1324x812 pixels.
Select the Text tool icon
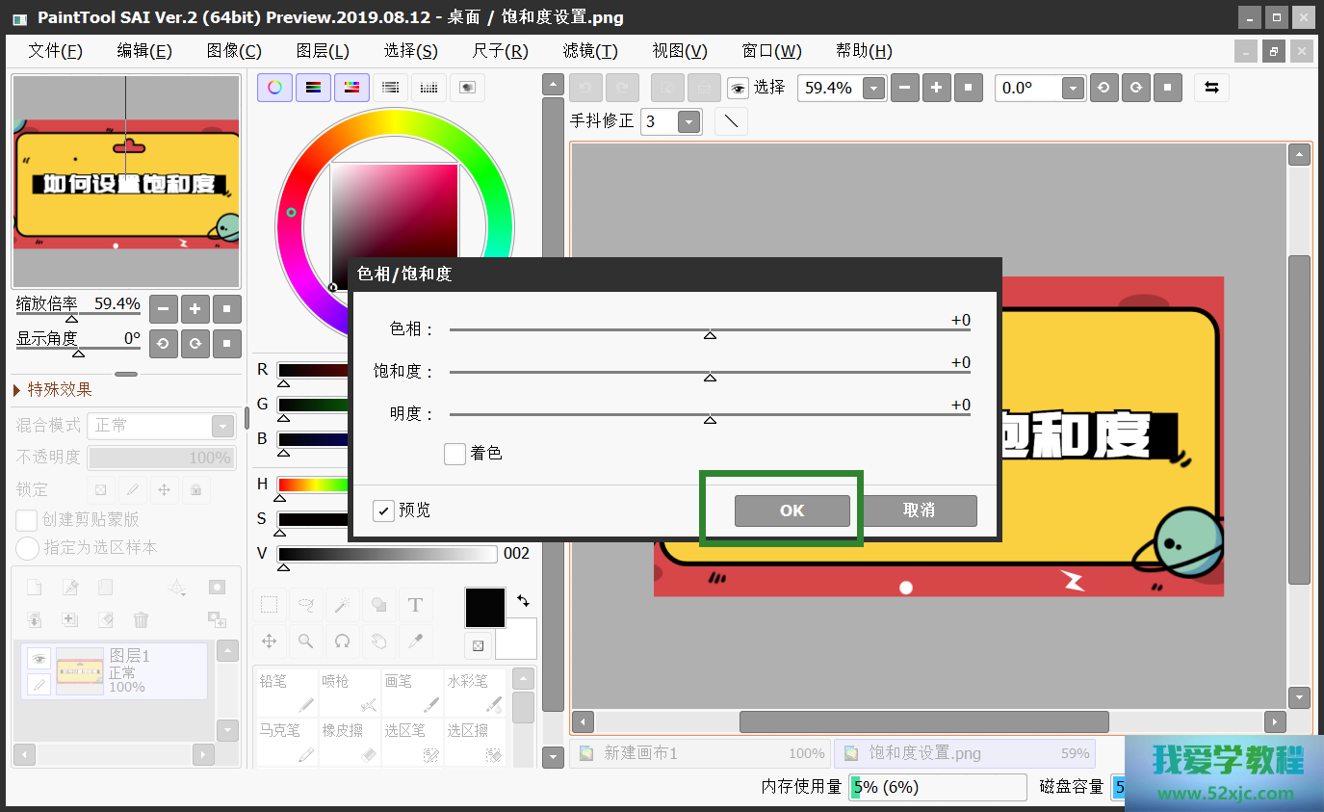click(415, 605)
